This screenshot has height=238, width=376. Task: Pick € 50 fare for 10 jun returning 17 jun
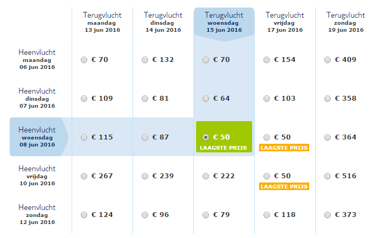pyautogui.click(x=267, y=176)
